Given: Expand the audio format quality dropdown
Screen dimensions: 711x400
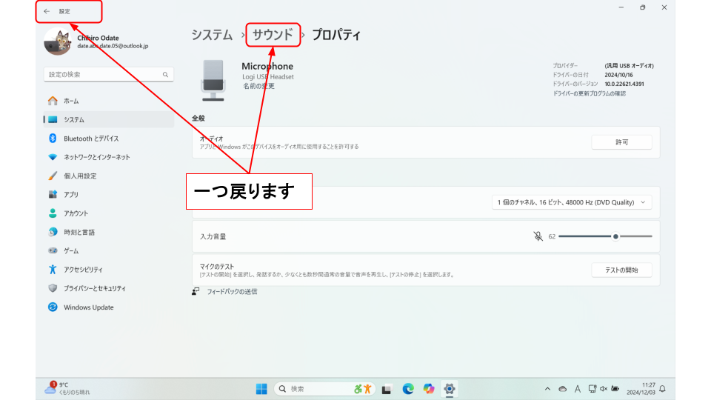Looking at the screenshot, I should coord(572,202).
